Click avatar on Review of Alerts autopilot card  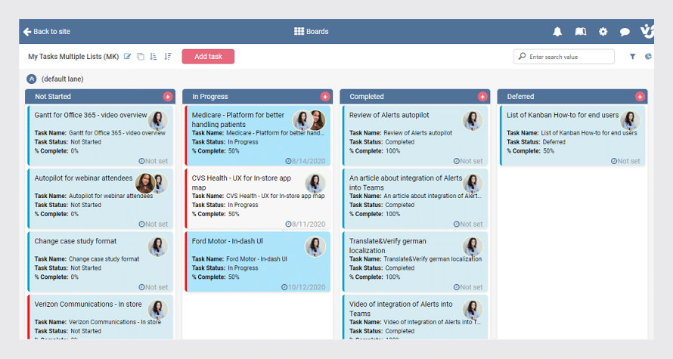click(x=473, y=120)
